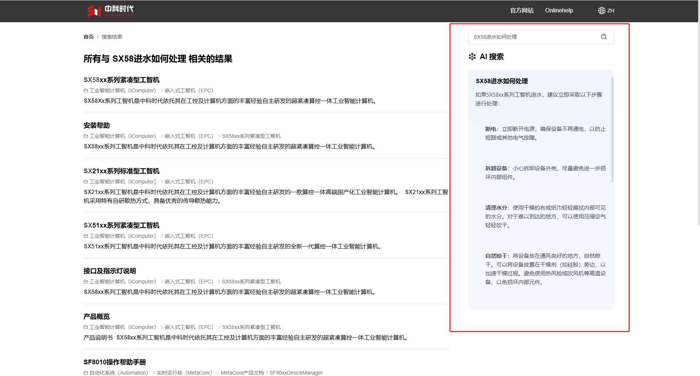Click the heading 所有与 SX58进水如何处理 相关的结果

[158, 59]
